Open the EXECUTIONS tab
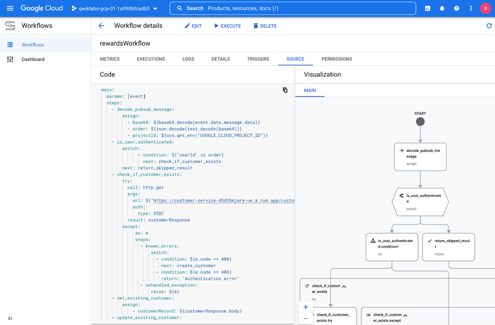This screenshot has height=325, width=495. (151, 59)
